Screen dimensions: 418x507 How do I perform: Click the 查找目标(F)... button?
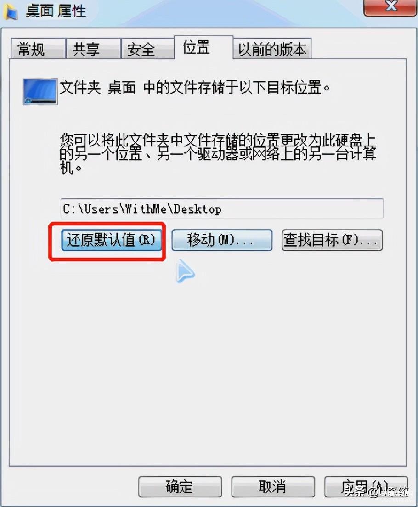coord(332,240)
